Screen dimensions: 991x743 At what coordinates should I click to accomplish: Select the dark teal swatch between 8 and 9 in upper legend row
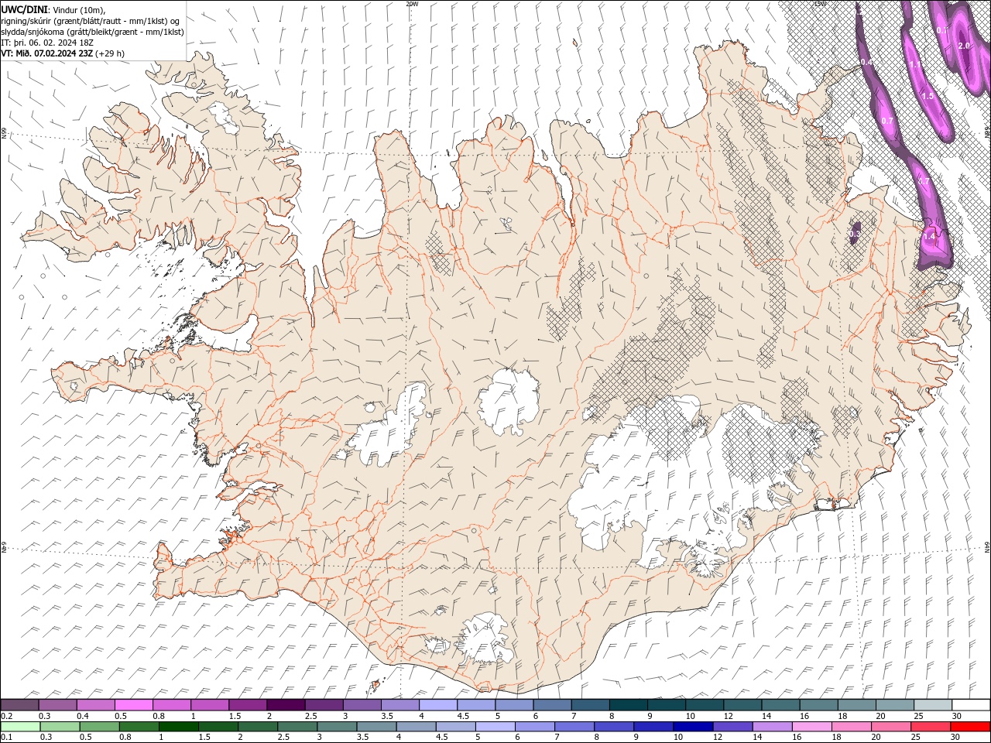pyautogui.click(x=628, y=705)
